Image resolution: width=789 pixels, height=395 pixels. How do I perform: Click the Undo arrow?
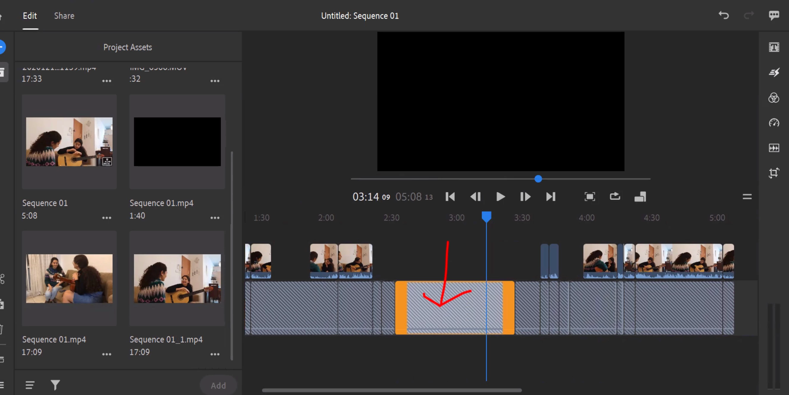724,15
